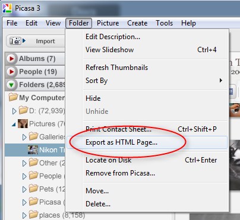Open the Edit menu
The height and width of the screenshot is (220, 240).
point(31,23)
